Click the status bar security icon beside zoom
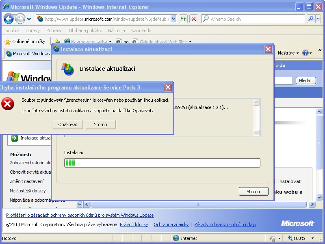 (272, 238)
